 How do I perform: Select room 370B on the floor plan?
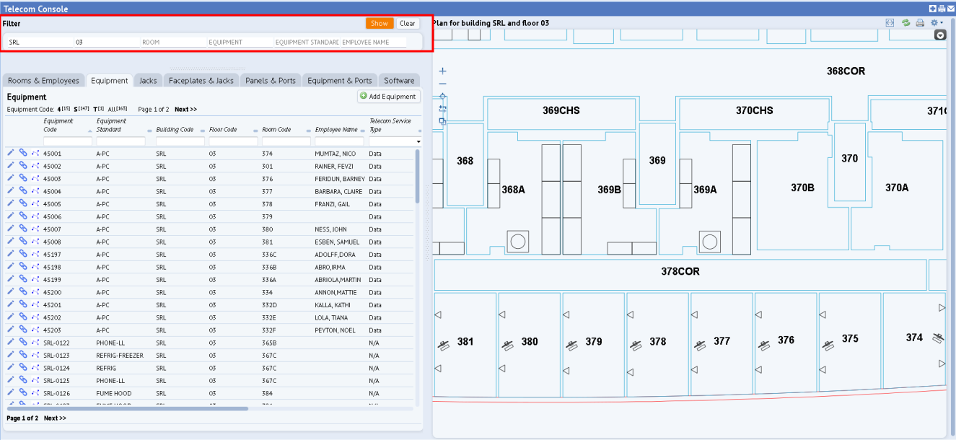tap(802, 188)
